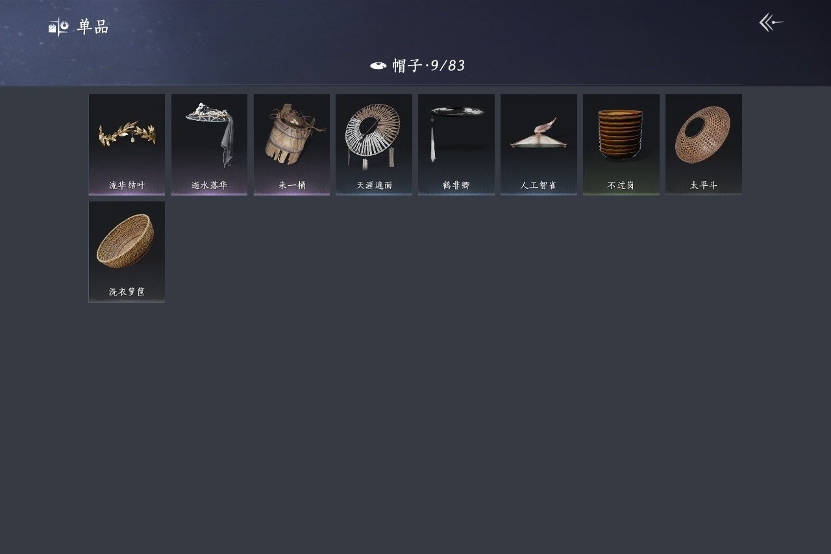
Task: Select the black disc hat with tassel
Action: coord(456,133)
